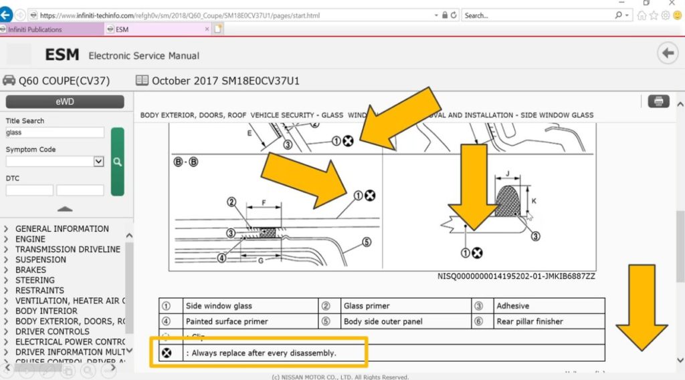
Task: Expand SUSPENSION tree section
Action: pyautogui.click(x=5, y=260)
